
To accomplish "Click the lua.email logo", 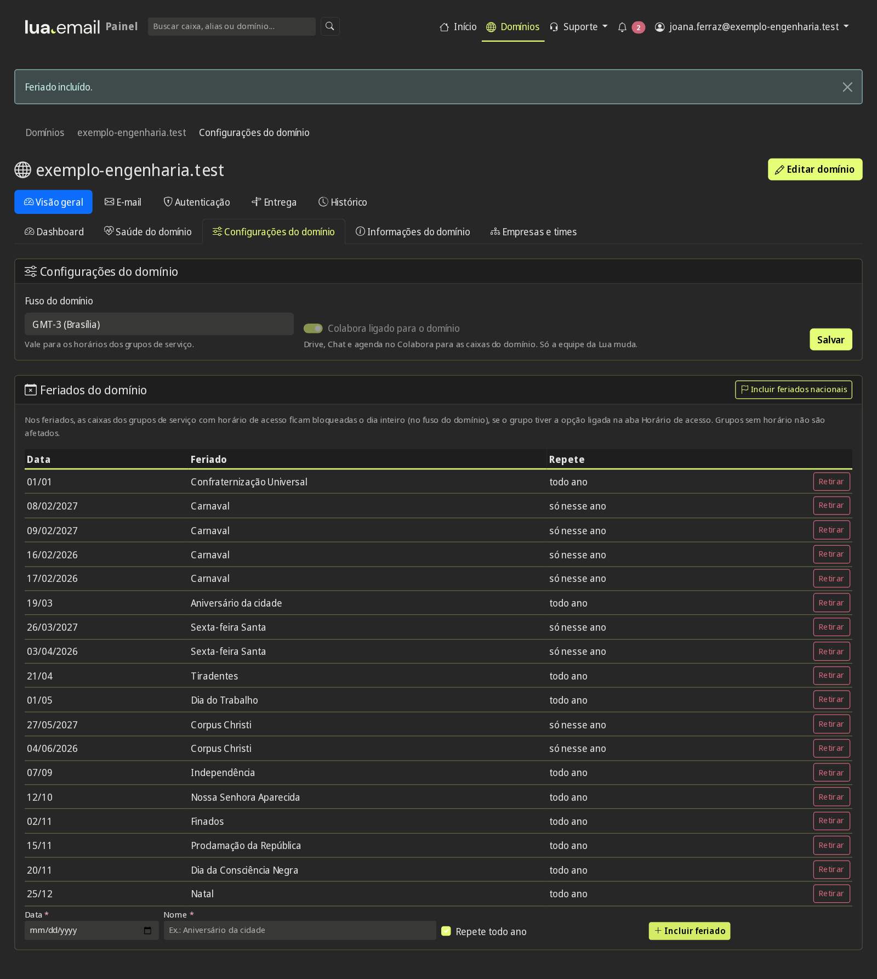I will coord(62,27).
